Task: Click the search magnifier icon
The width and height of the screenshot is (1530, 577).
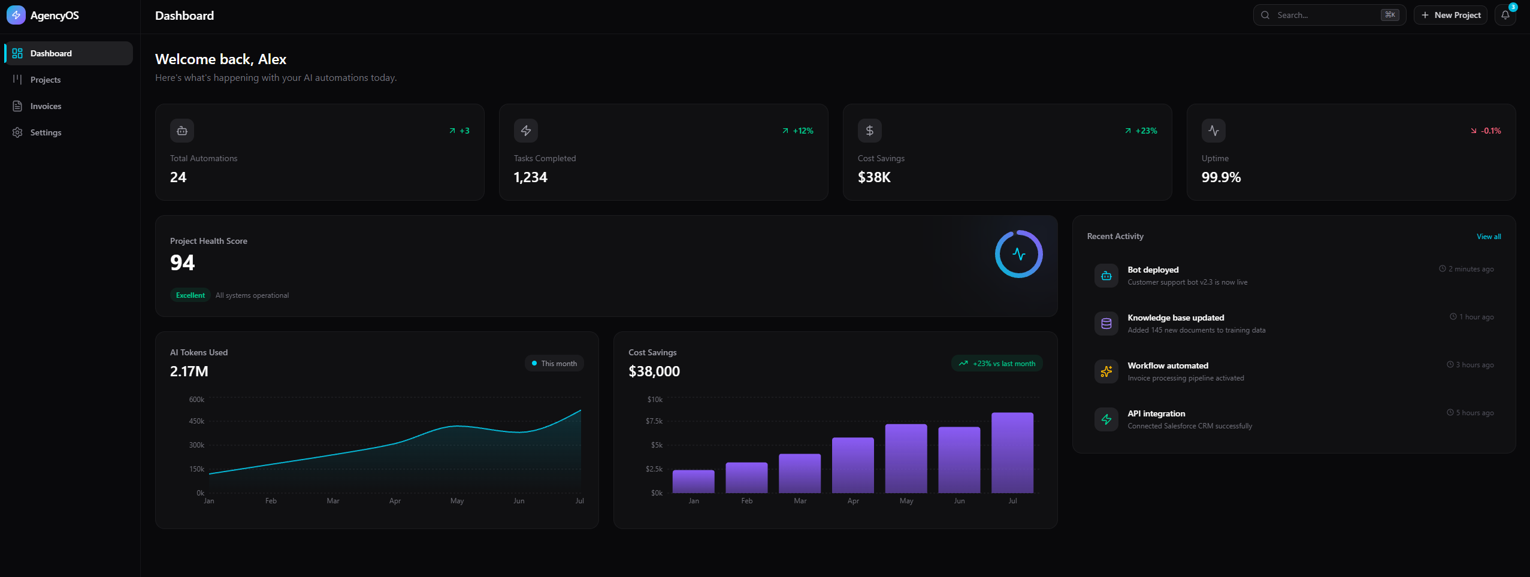Action: point(1265,14)
